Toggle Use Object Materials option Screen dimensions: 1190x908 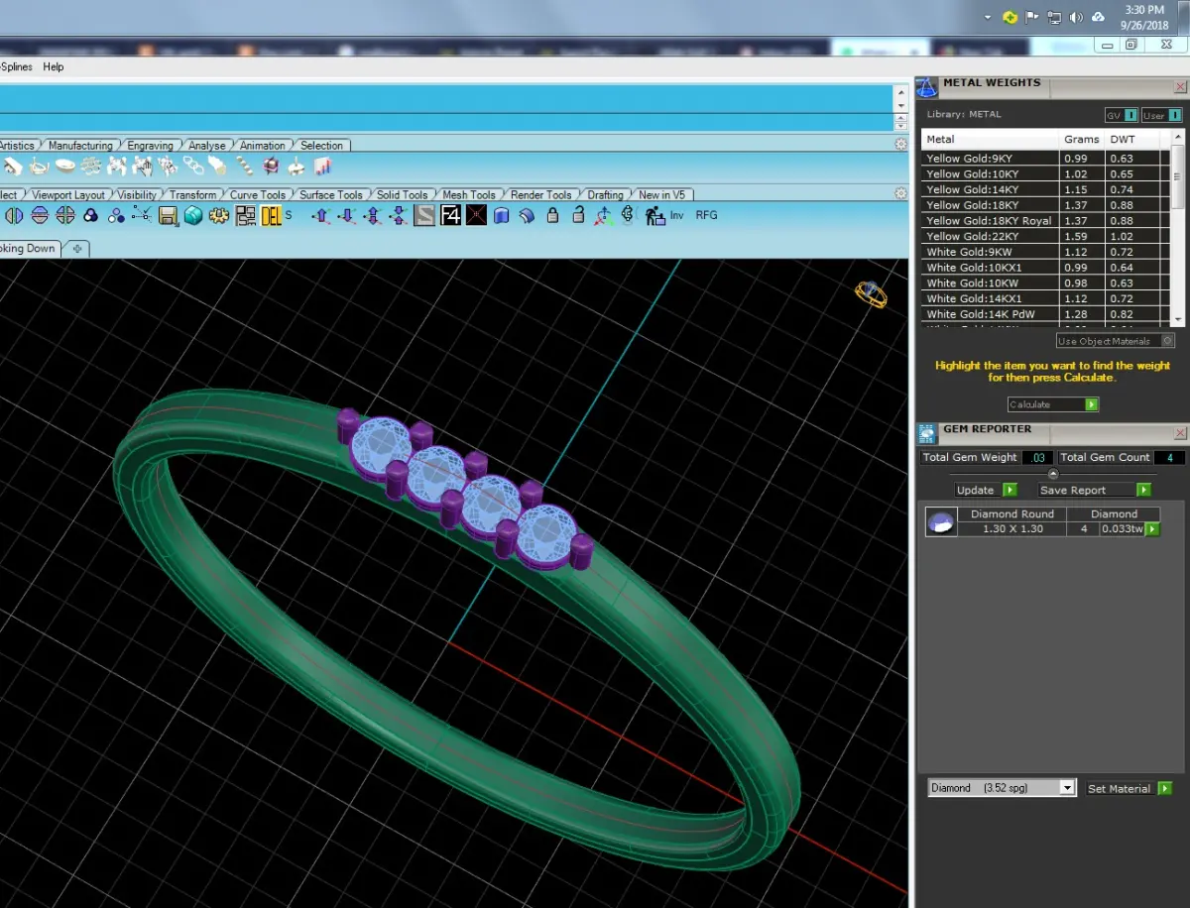tap(1116, 341)
